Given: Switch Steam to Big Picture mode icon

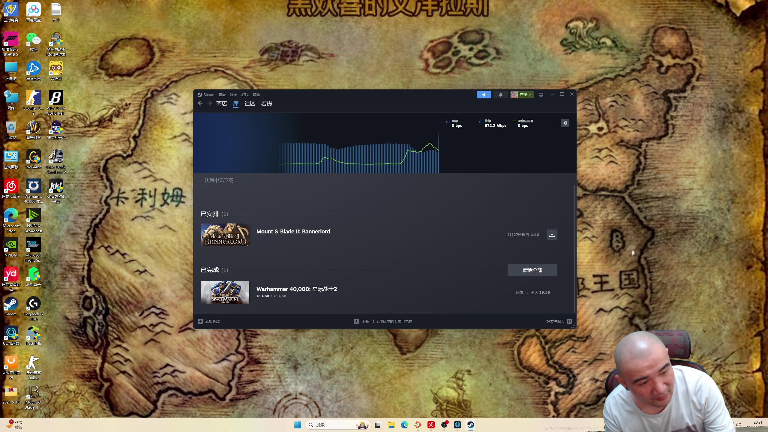Looking at the screenshot, I should click(541, 95).
